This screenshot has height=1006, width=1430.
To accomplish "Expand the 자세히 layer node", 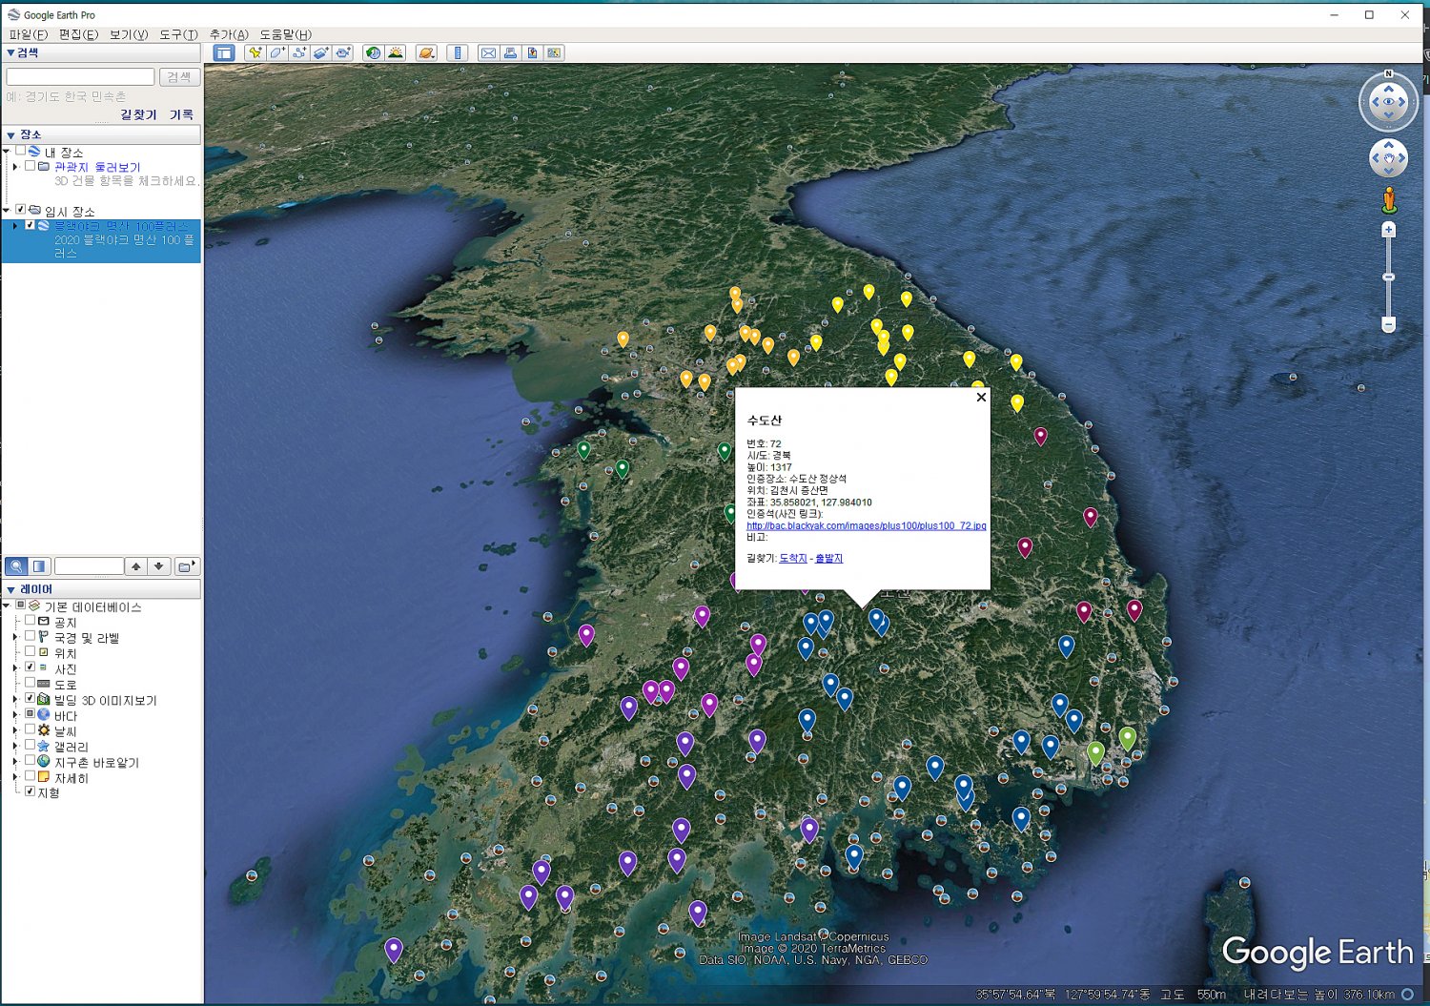I will (15, 777).
